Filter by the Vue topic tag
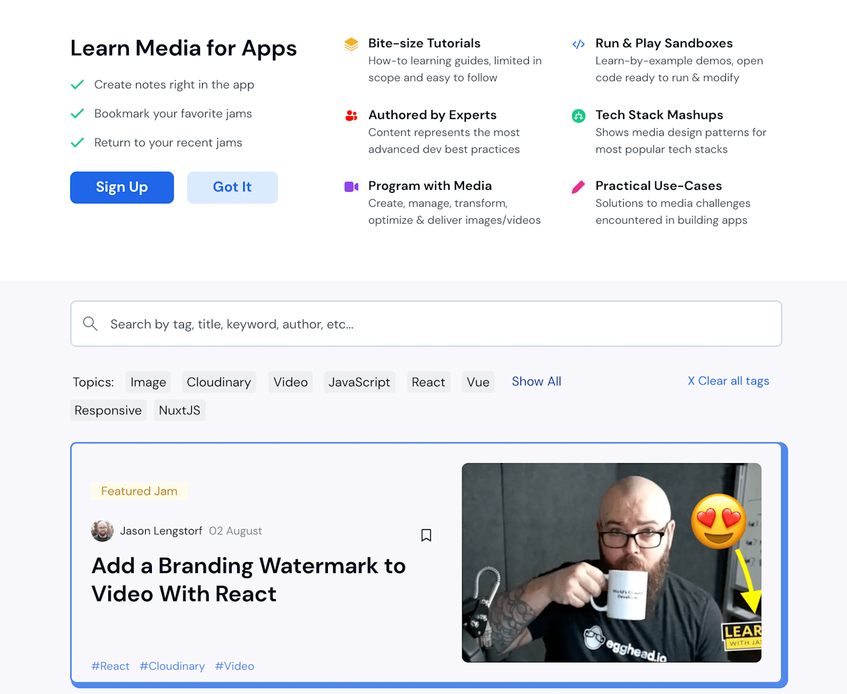847x694 pixels. click(478, 382)
